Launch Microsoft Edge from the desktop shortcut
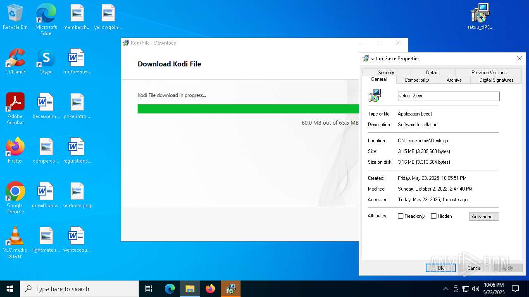The height and width of the screenshot is (297, 529). click(46, 20)
